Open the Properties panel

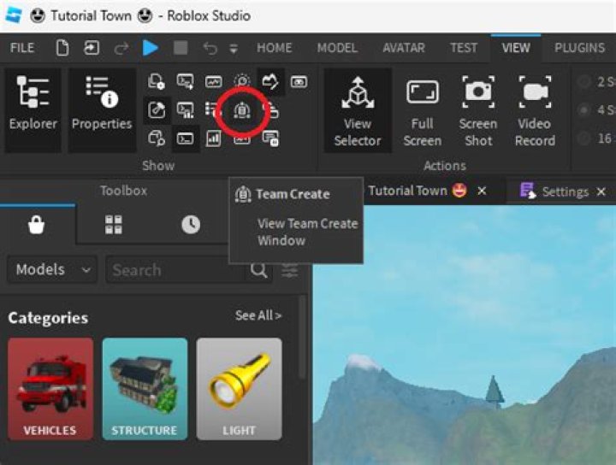click(x=102, y=109)
